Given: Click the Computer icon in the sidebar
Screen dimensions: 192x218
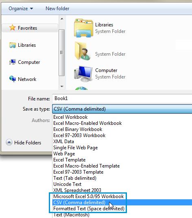Looking at the screenshot, I should pos(13,62).
